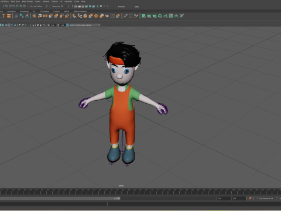The image size is (281, 211).
Task: Click the time slider ruler
Action: pyautogui.click(x=140, y=192)
